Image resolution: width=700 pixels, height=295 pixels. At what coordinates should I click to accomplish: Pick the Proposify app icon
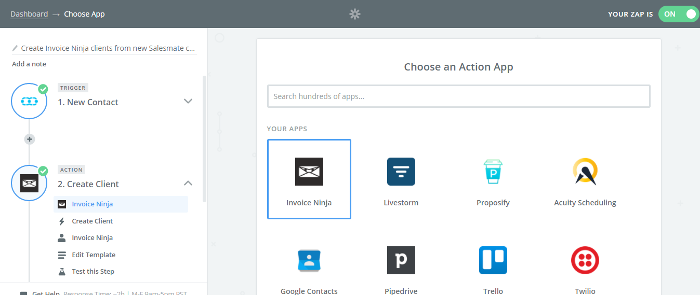pyautogui.click(x=493, y=172)
